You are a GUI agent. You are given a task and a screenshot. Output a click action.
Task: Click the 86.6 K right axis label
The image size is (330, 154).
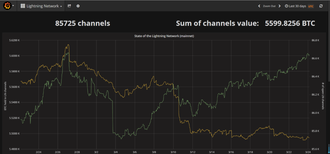[315, 58]
